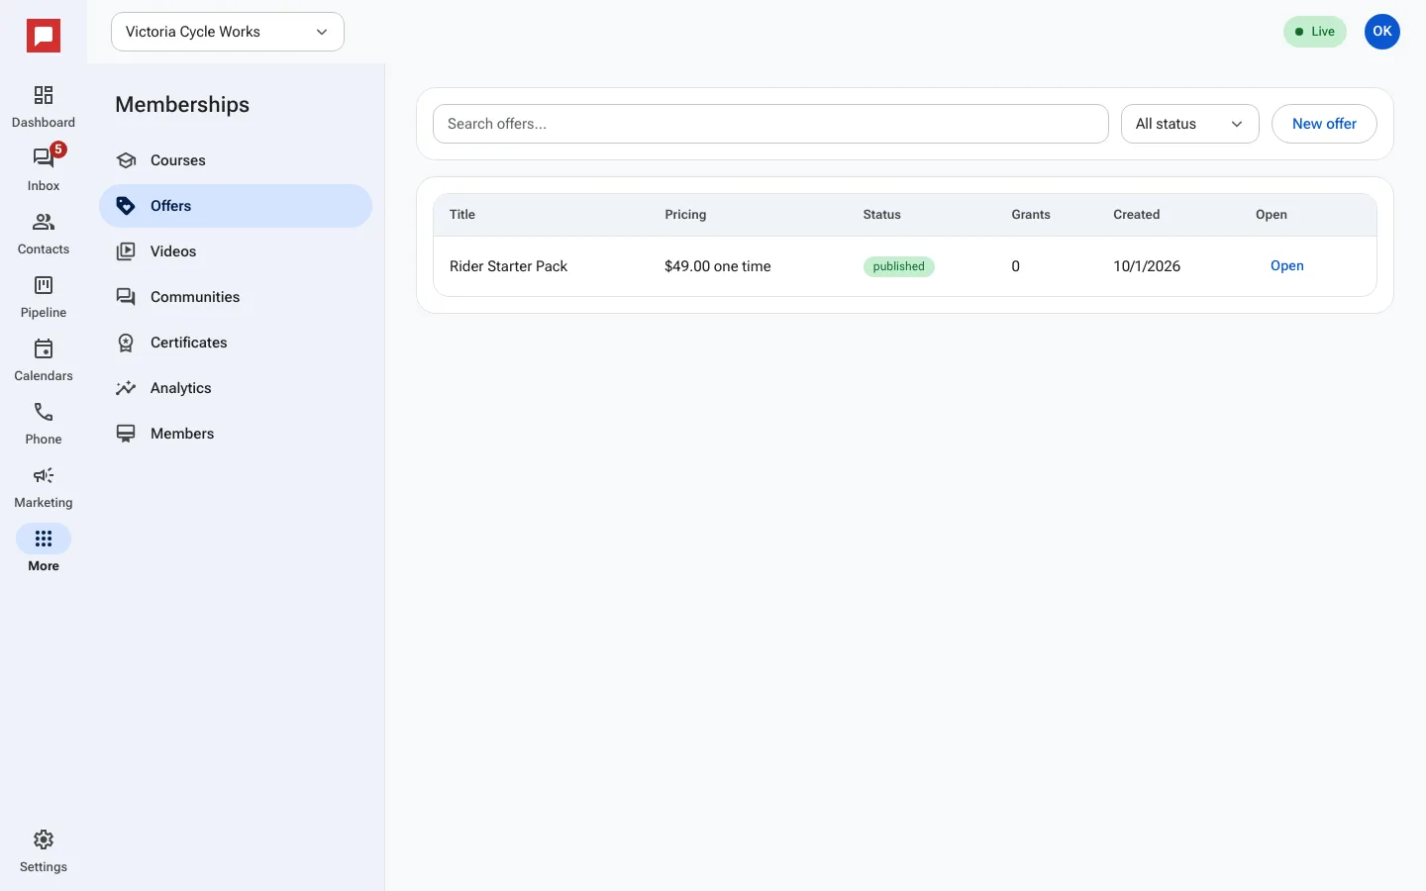Screen dimensions: 1426x891
Task: Select Communities in Memberships menu
Action: (x=236, y=297)
